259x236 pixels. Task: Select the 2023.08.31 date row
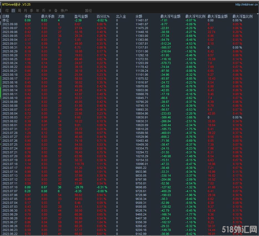pyautogui.click(x=10, y=48)
